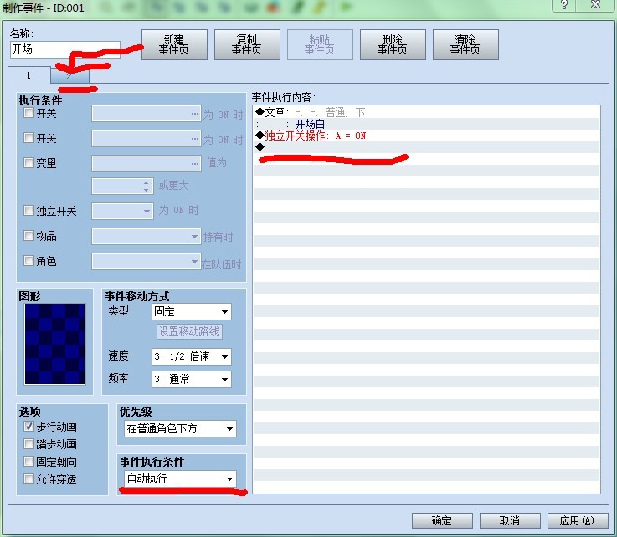This screenshot has height=537, width=617.
Task: Click the 清除事件页 button
Action: click(x=465, y=44)
